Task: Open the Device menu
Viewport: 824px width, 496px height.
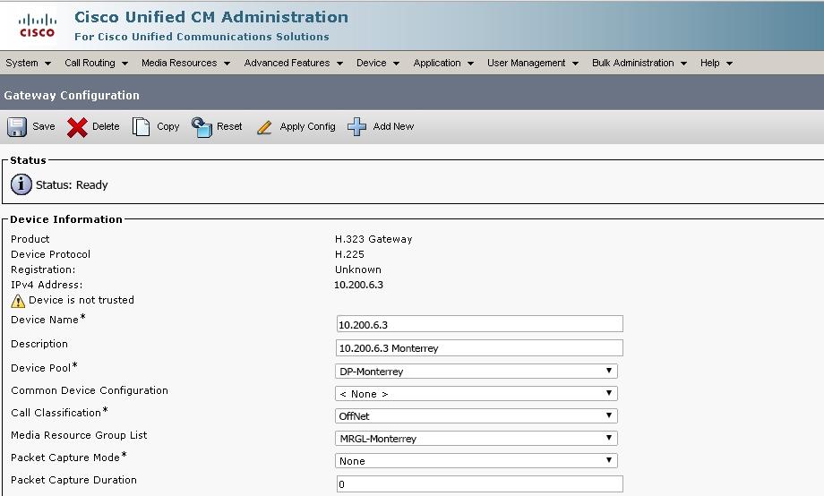Action: coord(378,63)
